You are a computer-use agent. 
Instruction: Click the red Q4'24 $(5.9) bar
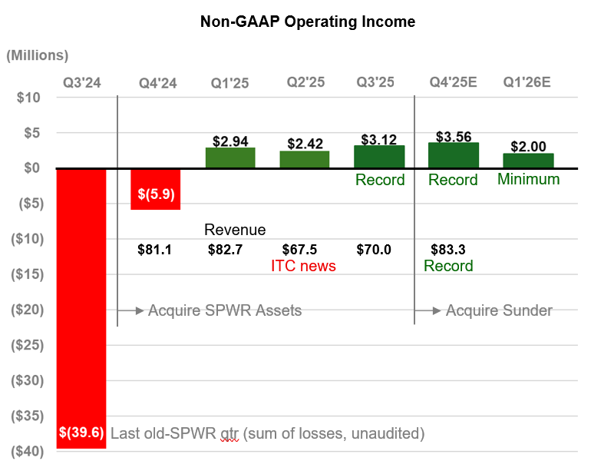point(156,189)
